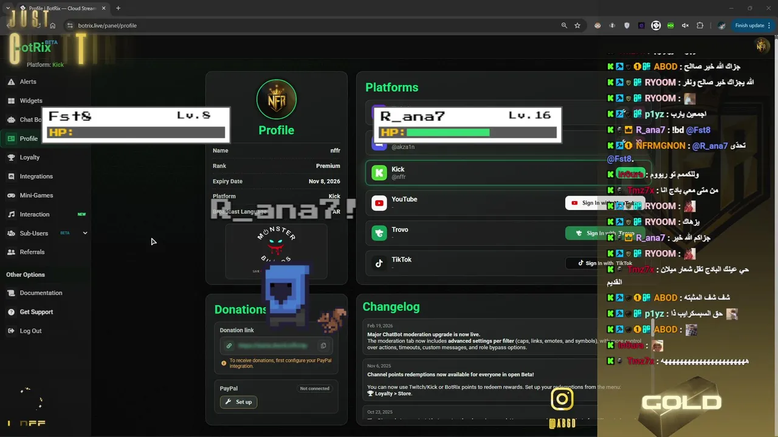
Task: Click the Broadcast Language AR value
Action: 336,212
